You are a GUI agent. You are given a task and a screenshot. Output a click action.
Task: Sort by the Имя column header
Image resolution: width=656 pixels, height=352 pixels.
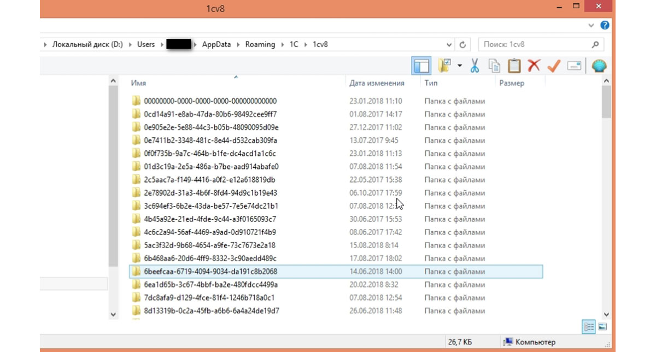[x=139, y=84]
